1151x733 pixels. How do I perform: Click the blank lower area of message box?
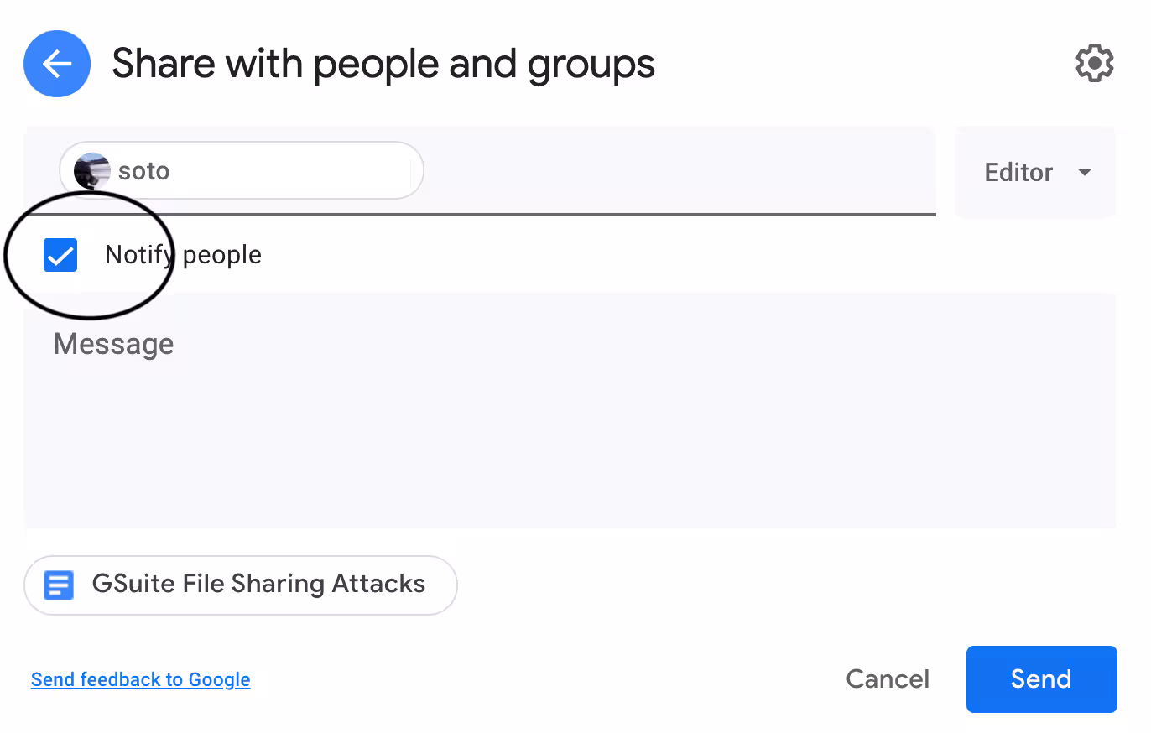coord(570,478)
